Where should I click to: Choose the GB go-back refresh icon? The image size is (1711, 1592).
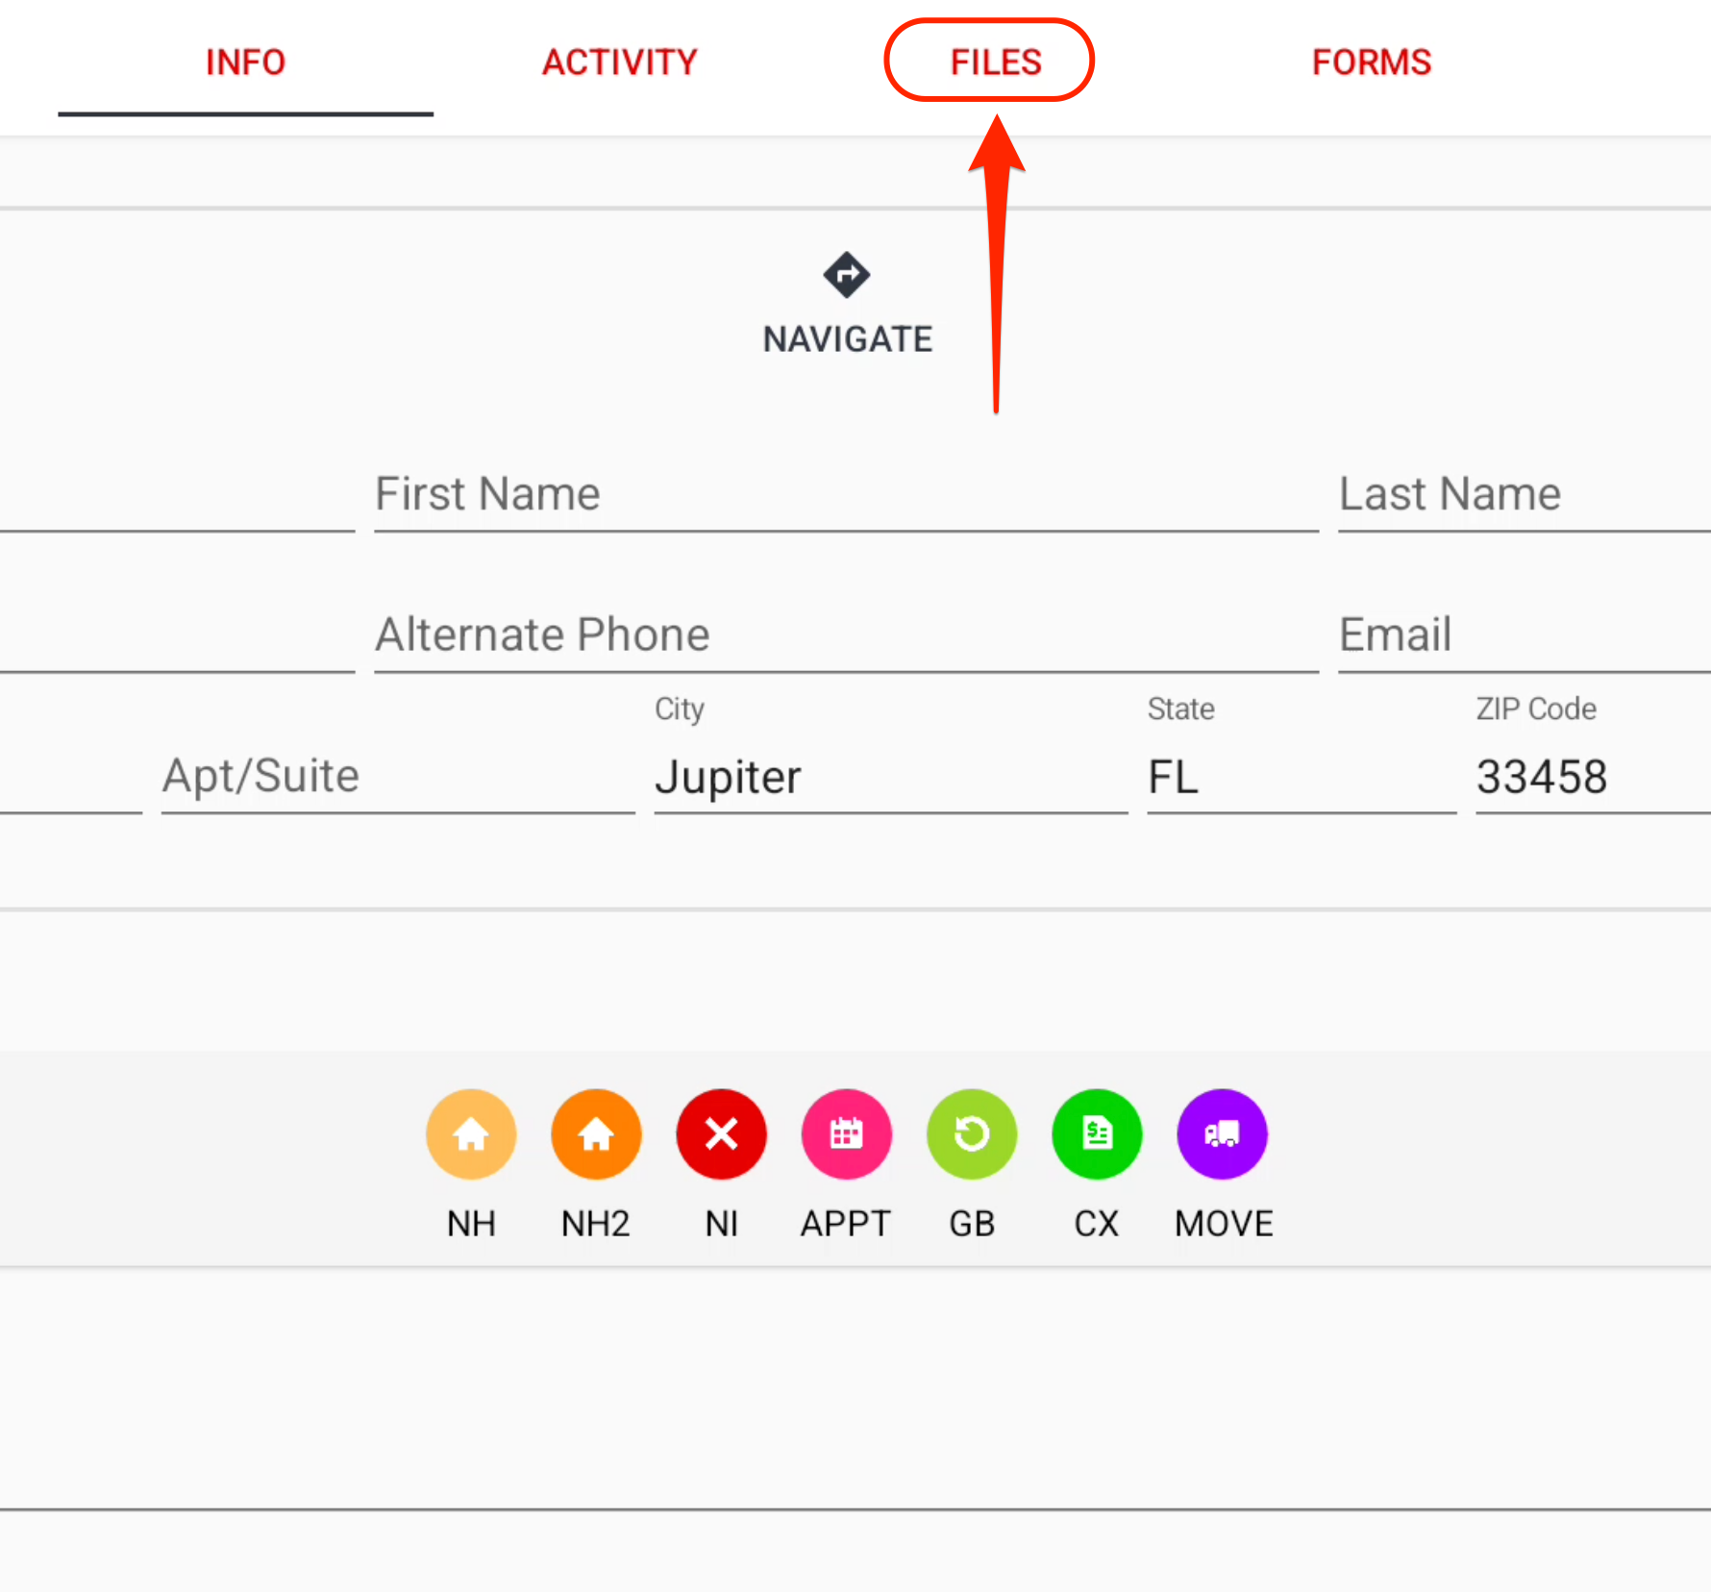tap(972, 1134)
